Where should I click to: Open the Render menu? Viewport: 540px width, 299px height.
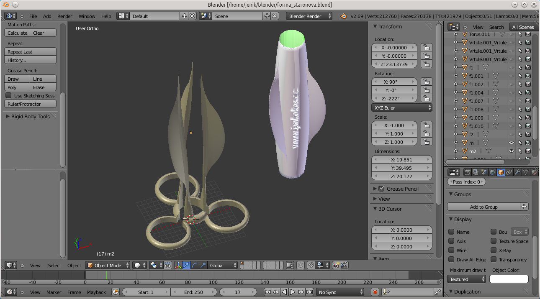65,16
